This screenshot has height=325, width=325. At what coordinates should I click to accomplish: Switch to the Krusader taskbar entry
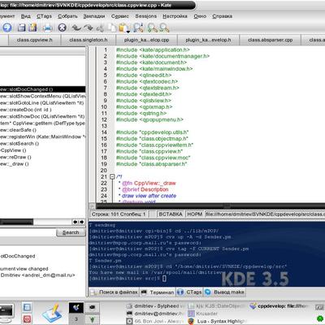[203, 314]
